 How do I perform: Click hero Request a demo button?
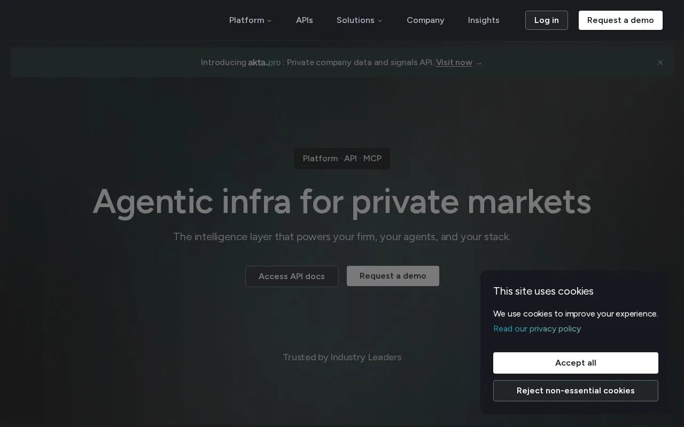(393, 276)
